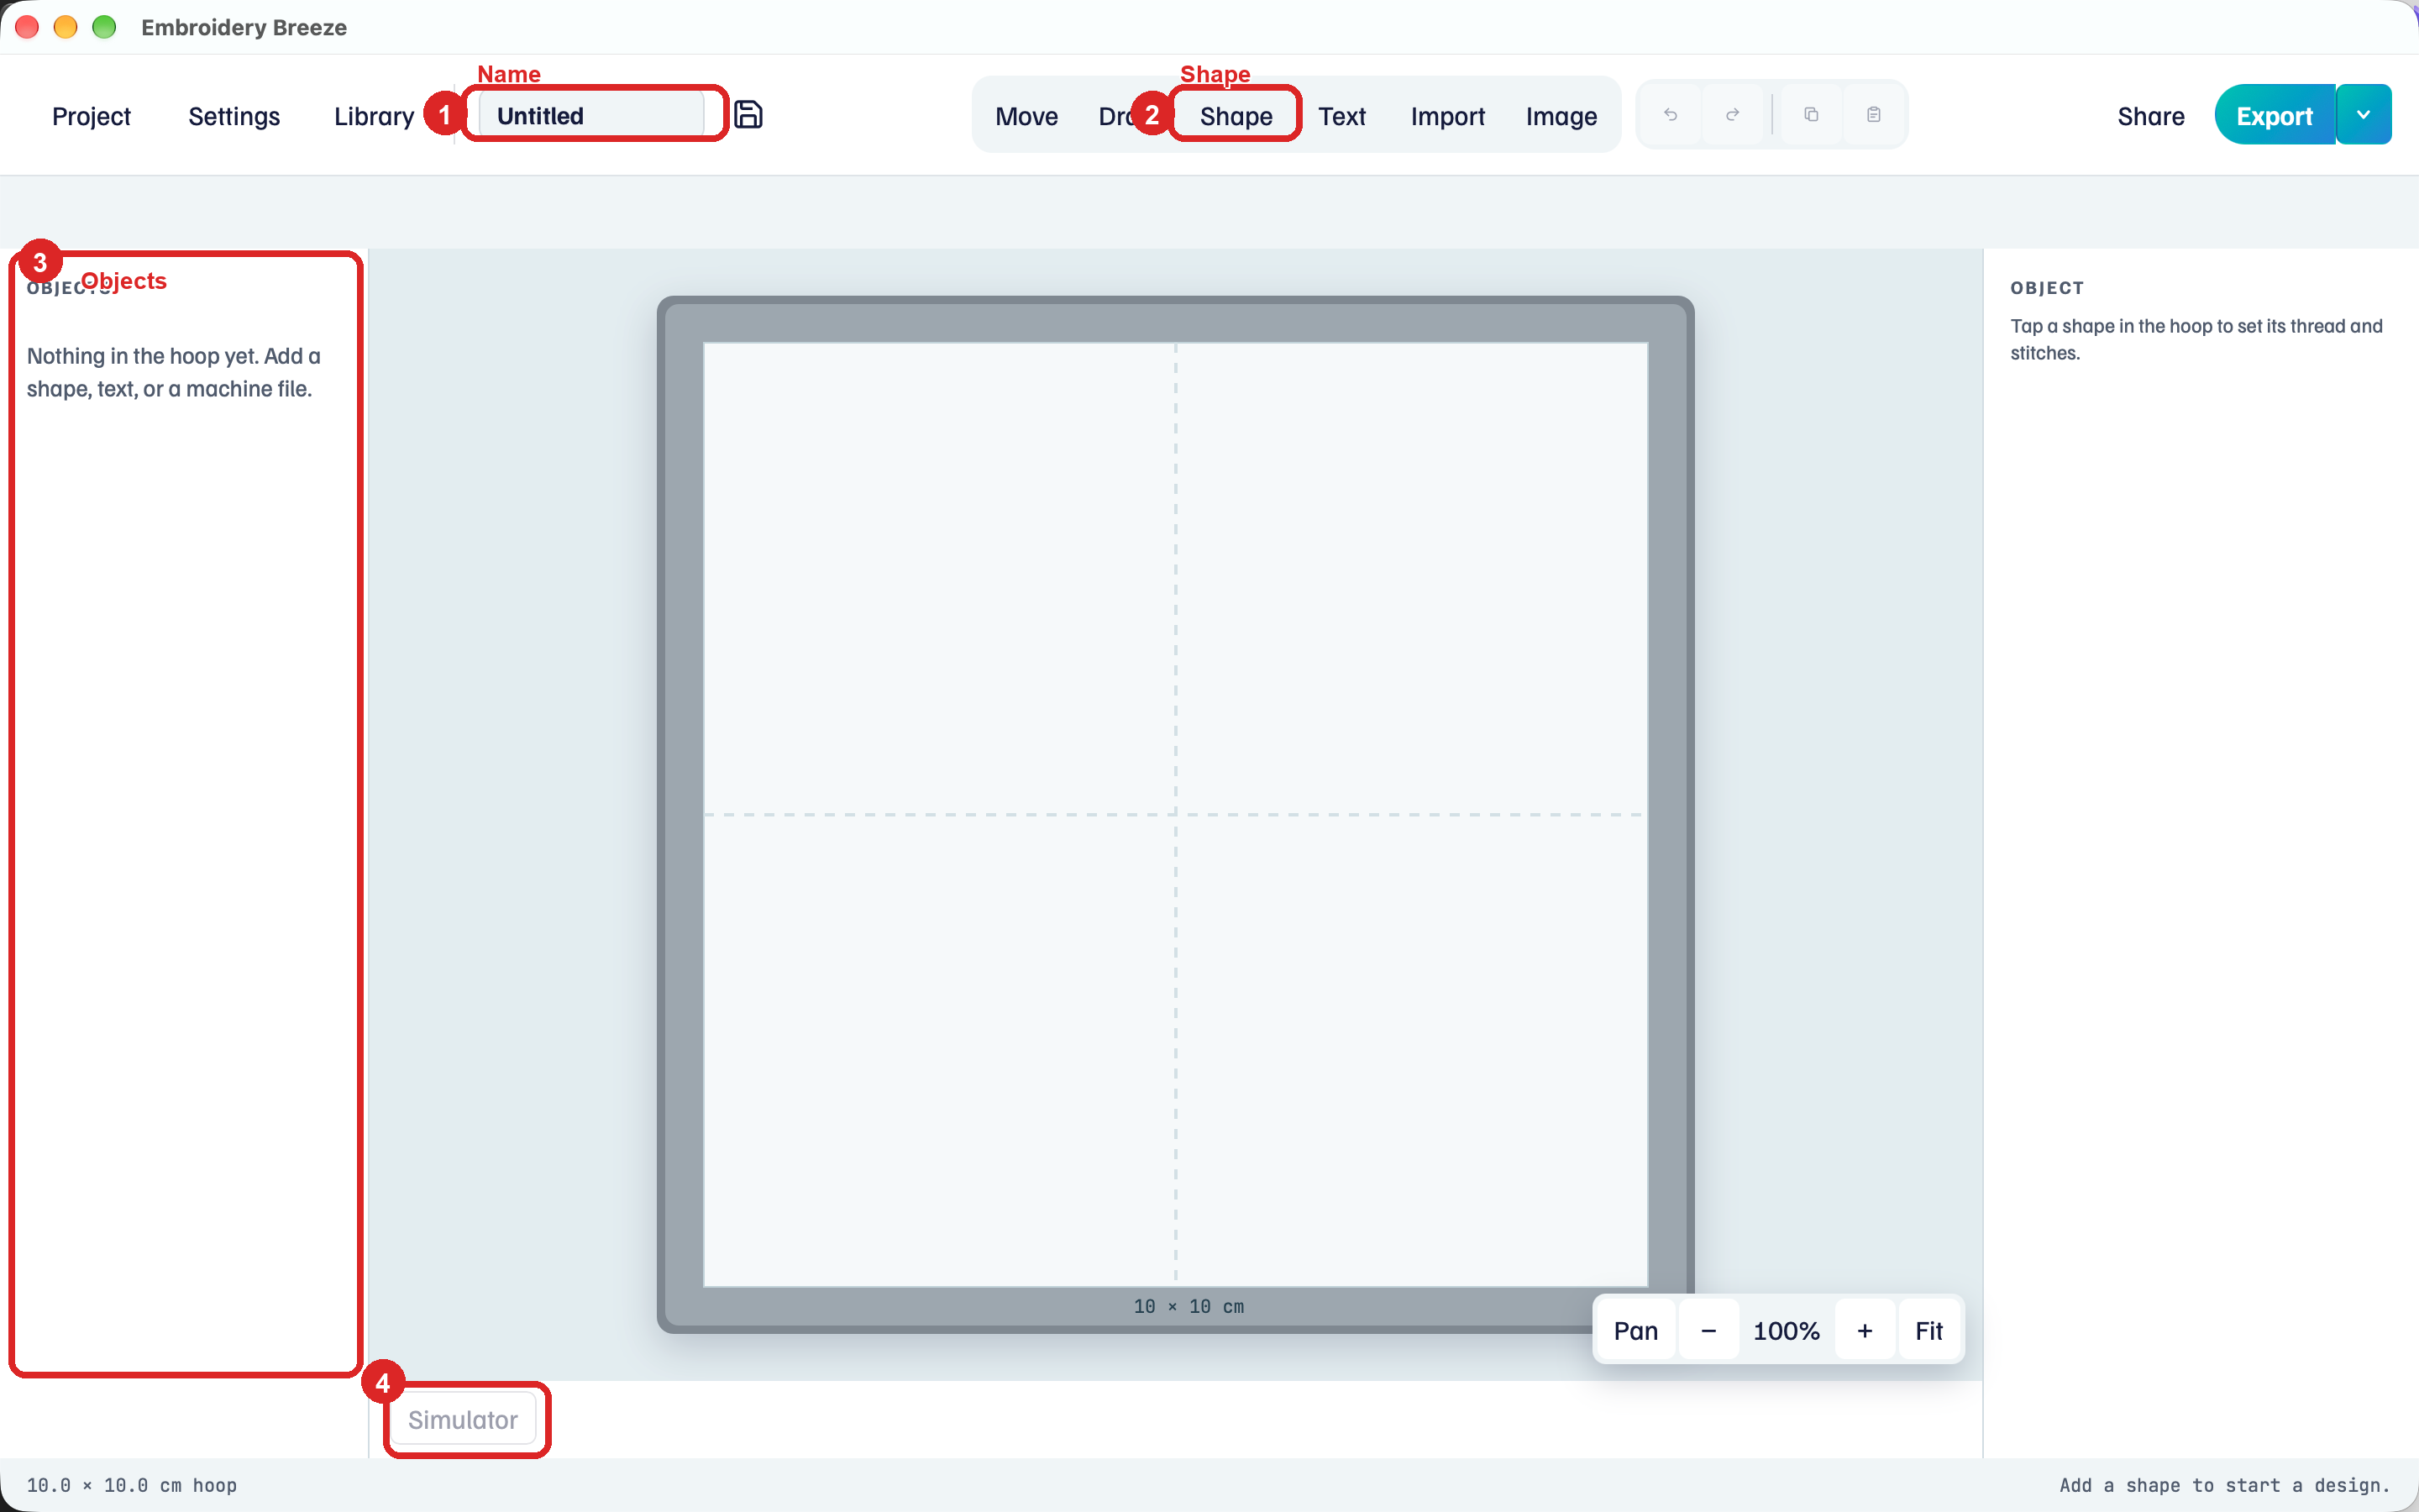Zoom out with the minus button
This screenshot has width=2419, height=1512.
(1708, 1331)
